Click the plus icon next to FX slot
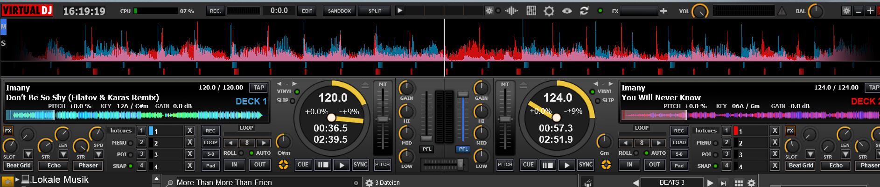 663,11
